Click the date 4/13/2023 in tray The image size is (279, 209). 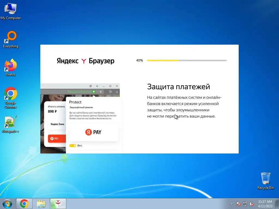click(x=265, y=206)
